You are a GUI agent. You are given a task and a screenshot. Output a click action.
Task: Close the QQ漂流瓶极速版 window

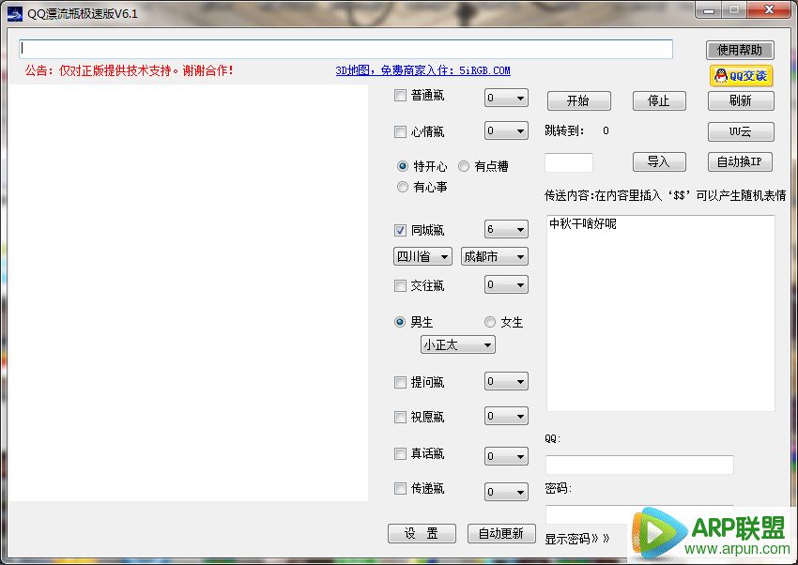(769, 10)
